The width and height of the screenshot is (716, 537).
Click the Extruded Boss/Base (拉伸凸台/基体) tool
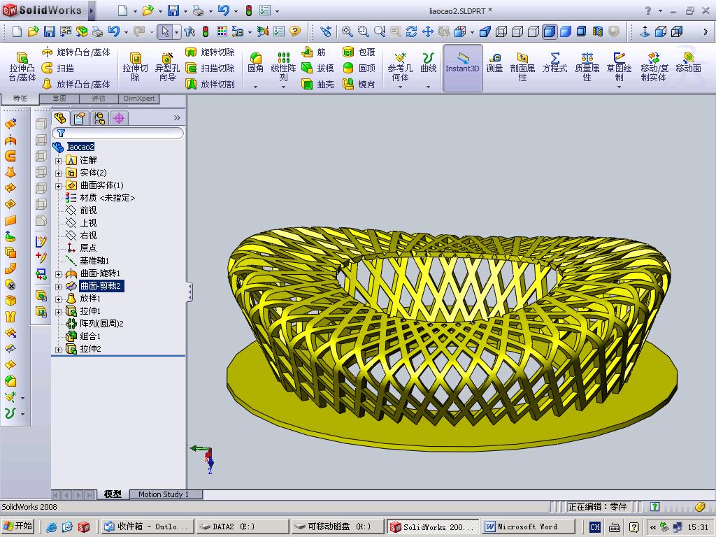click(22, 67)
